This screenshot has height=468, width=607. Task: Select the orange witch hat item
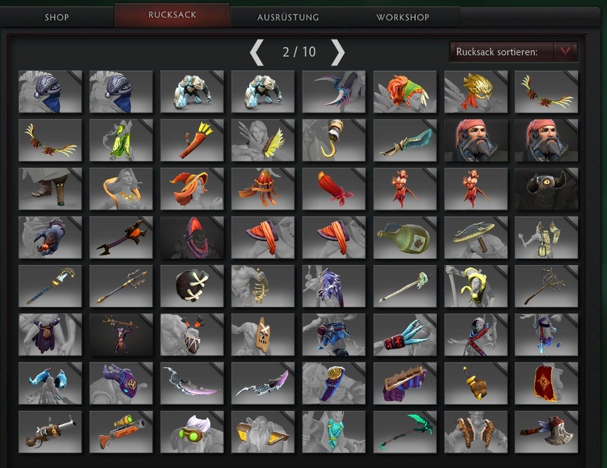point(192,189)
